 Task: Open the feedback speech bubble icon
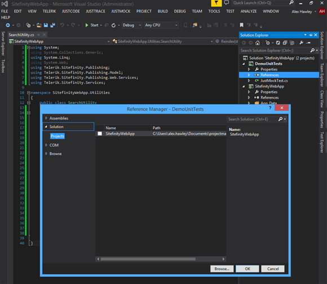click(x=227, y=3)
